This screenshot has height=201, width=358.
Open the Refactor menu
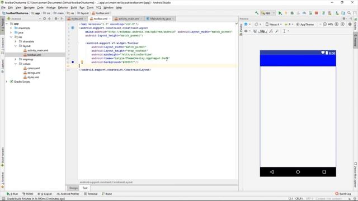[x=63, y=7]
